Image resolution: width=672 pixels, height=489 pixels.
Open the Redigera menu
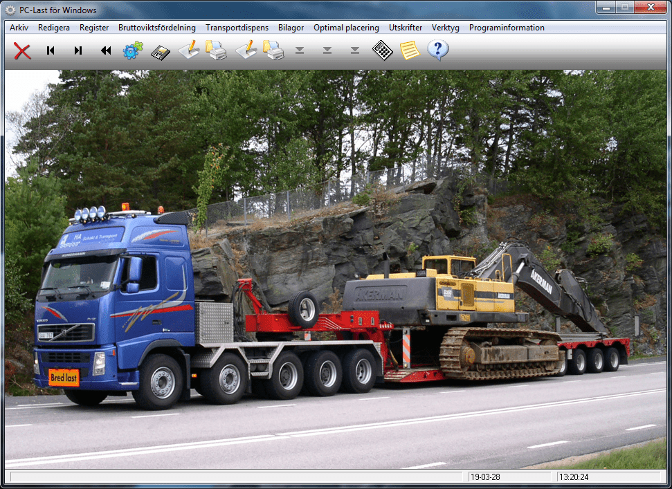coord(54,28)
